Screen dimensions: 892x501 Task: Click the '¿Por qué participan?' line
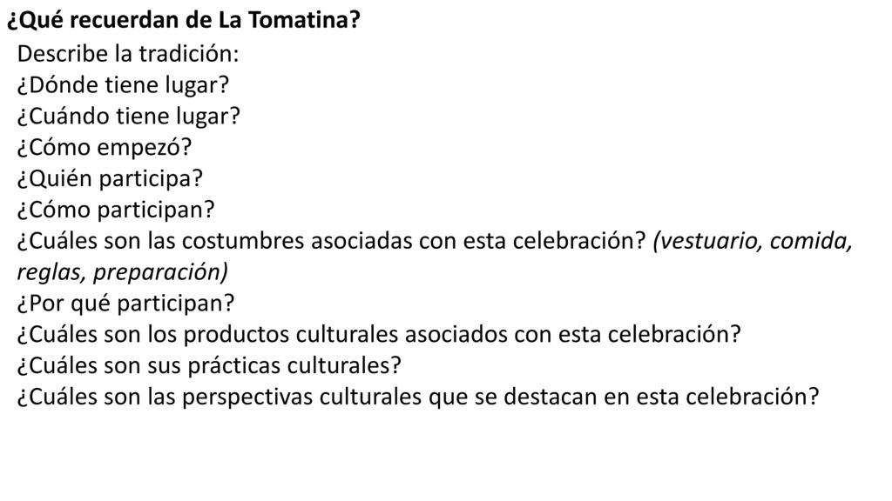[125, 304]
